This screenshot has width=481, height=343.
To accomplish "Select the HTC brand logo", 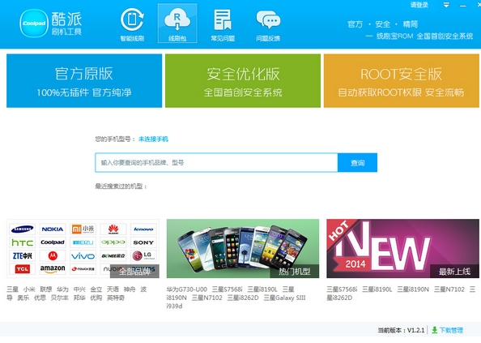I will pyautogui.click(x=22, y=242).
